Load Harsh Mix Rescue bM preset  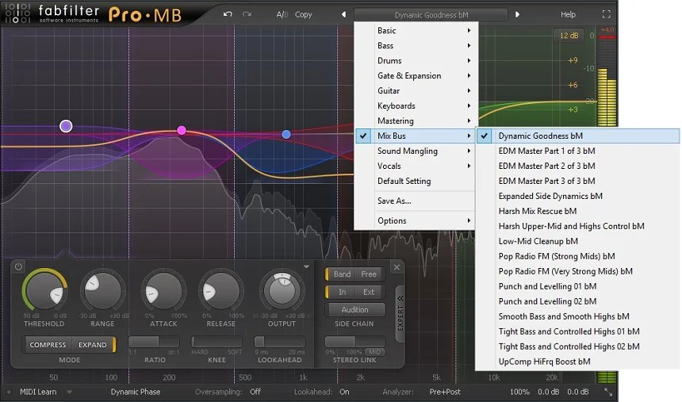click(x=578, y=211)
